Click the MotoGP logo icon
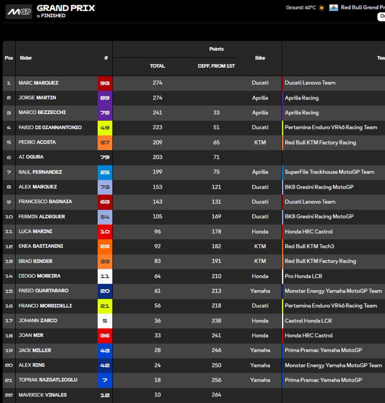Viewport: 385px width, 403px height. [19, 12]
